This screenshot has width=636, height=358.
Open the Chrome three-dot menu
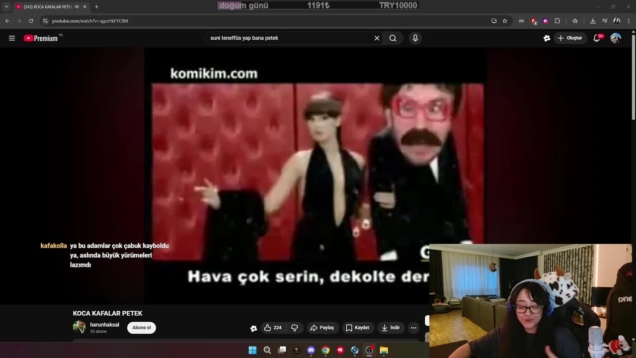click(x=629, y=21)
